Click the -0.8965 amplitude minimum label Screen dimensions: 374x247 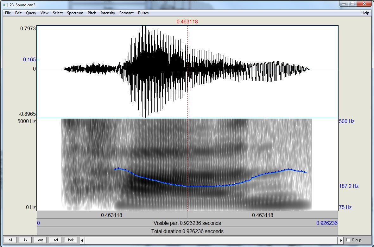click(x=27, y=114)
